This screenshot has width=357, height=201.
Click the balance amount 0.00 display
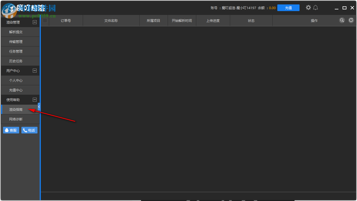coord(272,8)
